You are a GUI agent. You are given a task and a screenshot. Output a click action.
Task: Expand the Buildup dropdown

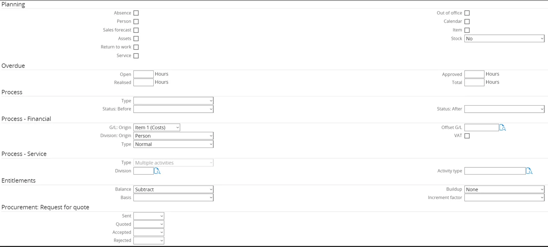tap(504, 189)
